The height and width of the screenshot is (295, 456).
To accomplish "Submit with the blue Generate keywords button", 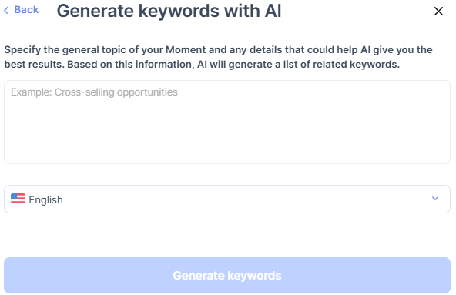I will (x=227, y=275).
